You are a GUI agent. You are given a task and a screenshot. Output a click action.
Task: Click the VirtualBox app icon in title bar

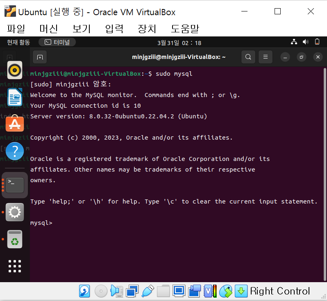click(10, 11)
